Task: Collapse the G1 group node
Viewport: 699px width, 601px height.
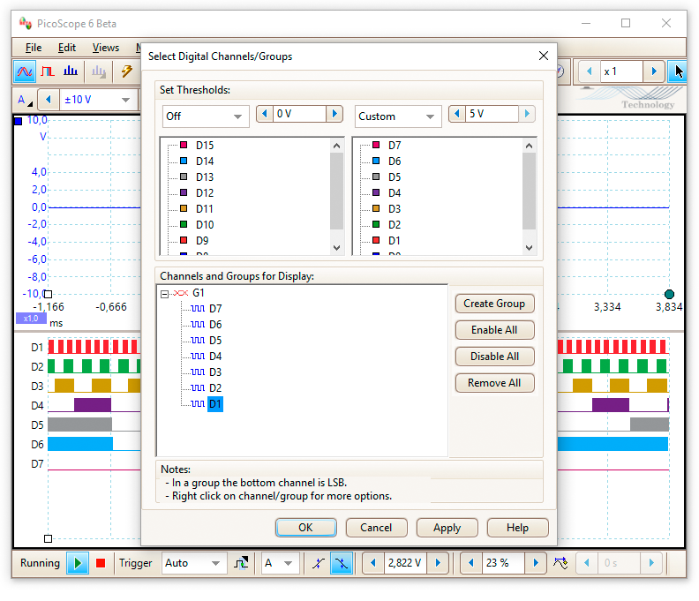Action: coord(164,294)
